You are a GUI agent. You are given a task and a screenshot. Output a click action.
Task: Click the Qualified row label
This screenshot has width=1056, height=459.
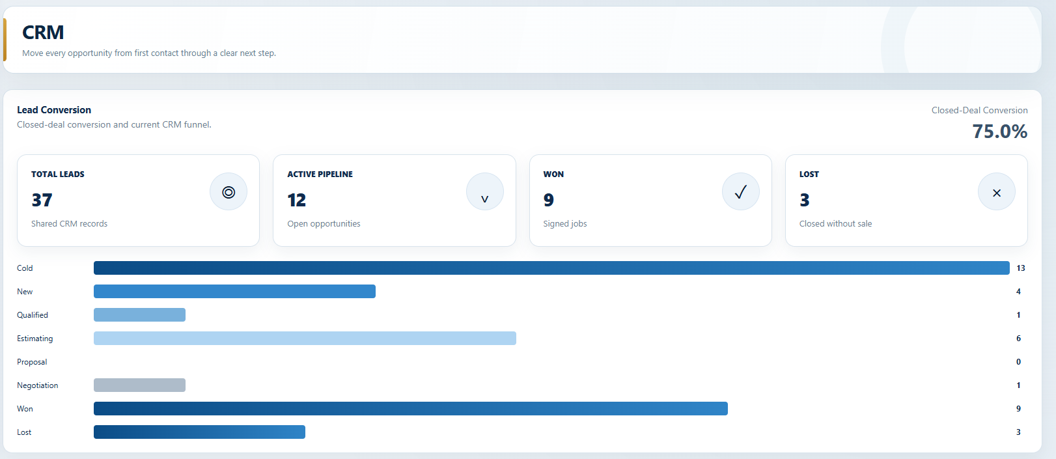tap(33, 315)
